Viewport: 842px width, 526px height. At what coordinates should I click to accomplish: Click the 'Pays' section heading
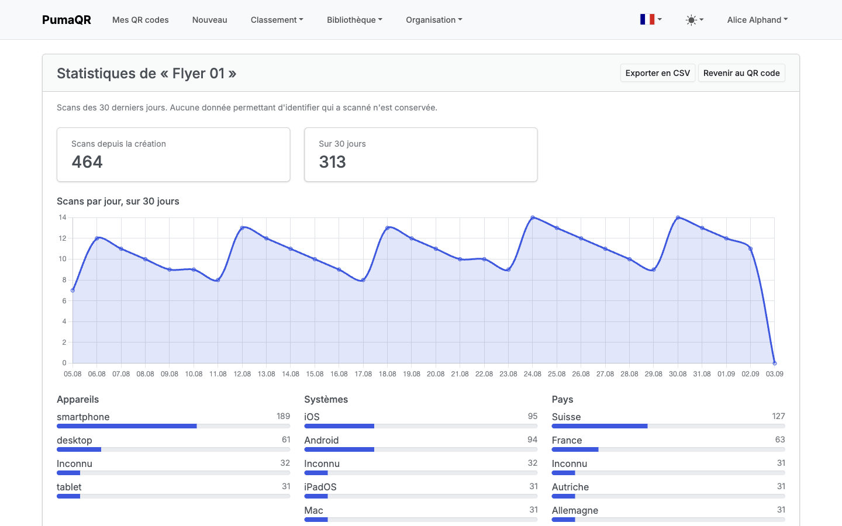[563, 399]
